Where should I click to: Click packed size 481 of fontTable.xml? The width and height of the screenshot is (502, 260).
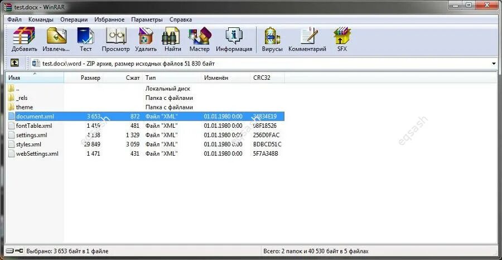(135, 126)
